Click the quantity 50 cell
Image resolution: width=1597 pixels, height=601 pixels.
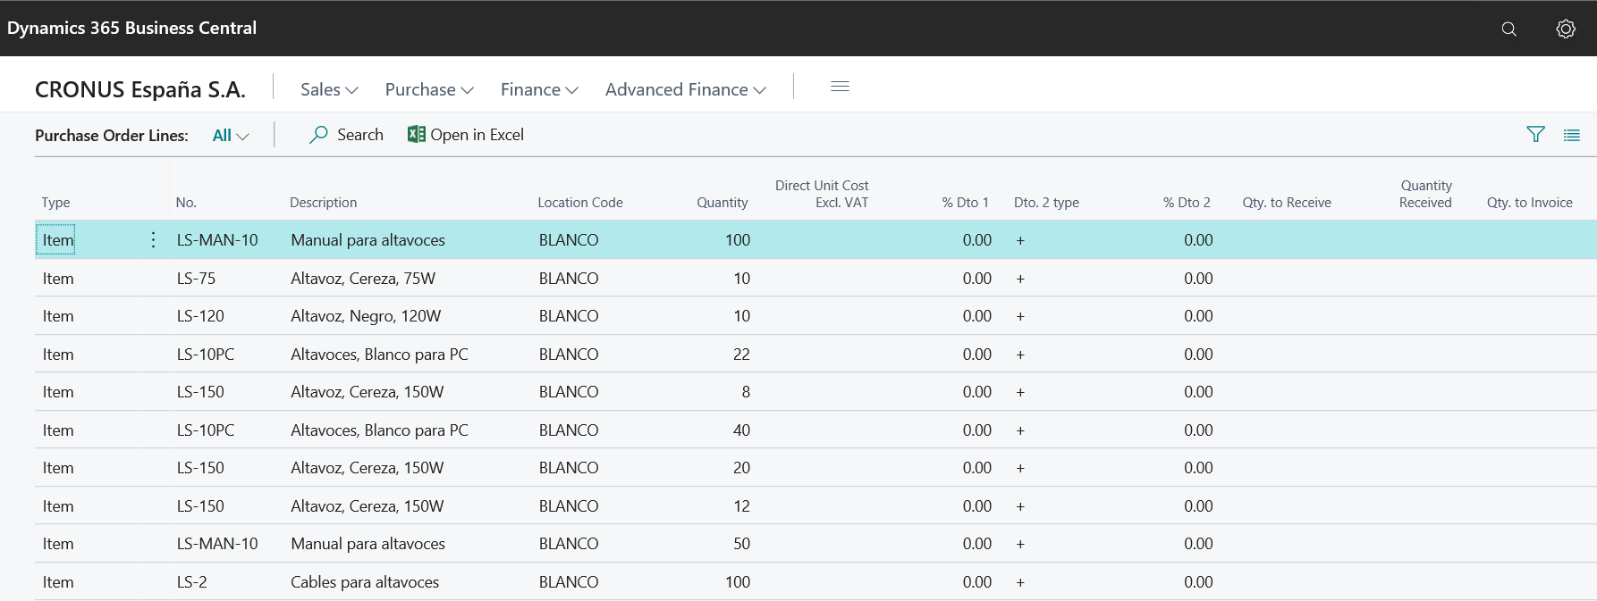[741, 544]
